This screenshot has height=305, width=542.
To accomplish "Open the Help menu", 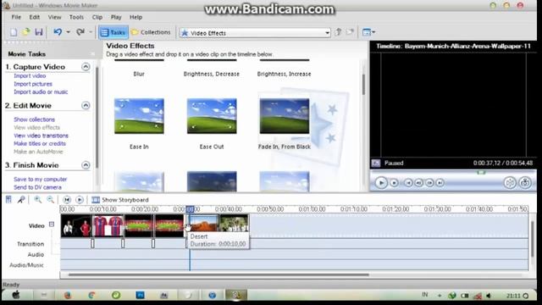I will point(135,17).
